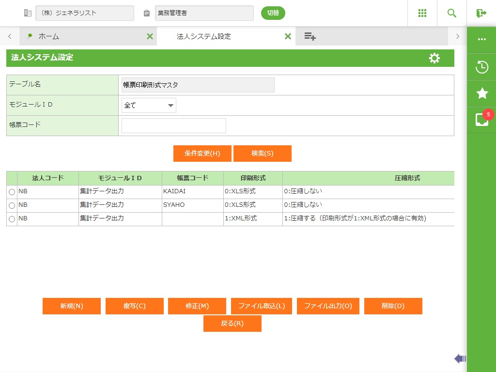Open inbox icon with 5 notifications
The image size is (496, 372).
(481, 120)
